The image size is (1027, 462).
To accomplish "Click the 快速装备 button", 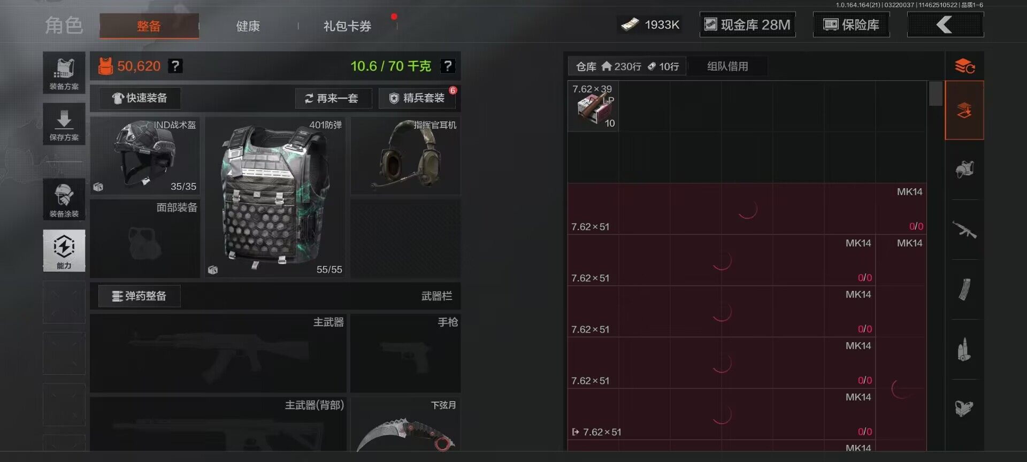I will (x=140, y=98).
